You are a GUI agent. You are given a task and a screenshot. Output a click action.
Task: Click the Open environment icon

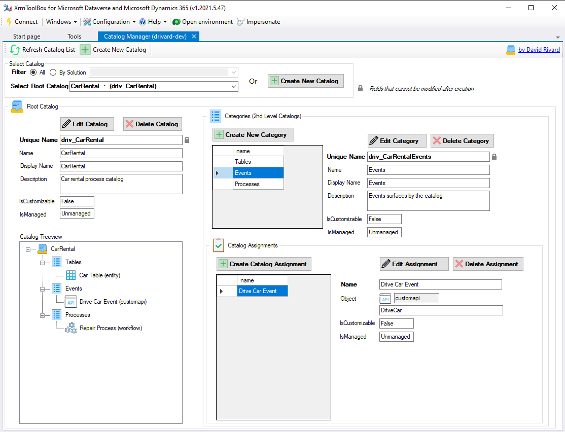176,22
